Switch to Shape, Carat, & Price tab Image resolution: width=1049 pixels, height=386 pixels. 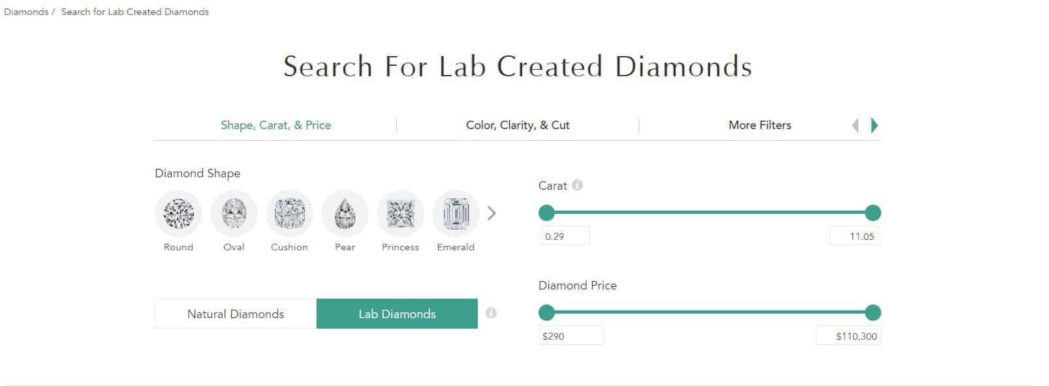[x=275, y=125]
